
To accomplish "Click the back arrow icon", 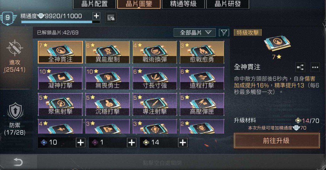I will point(18,162).
